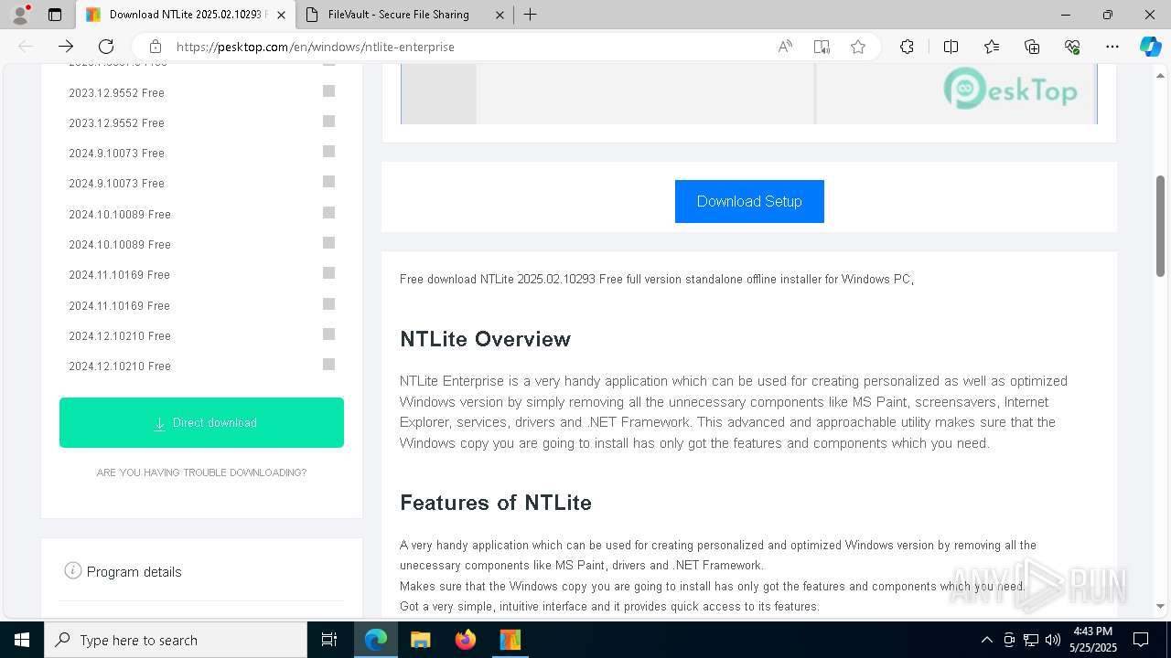The height and width of the screenshot is (658, 1171).
Task: Switch to Download NTLite 2025.02.10293 tab
Action: [x=185, y=15]
